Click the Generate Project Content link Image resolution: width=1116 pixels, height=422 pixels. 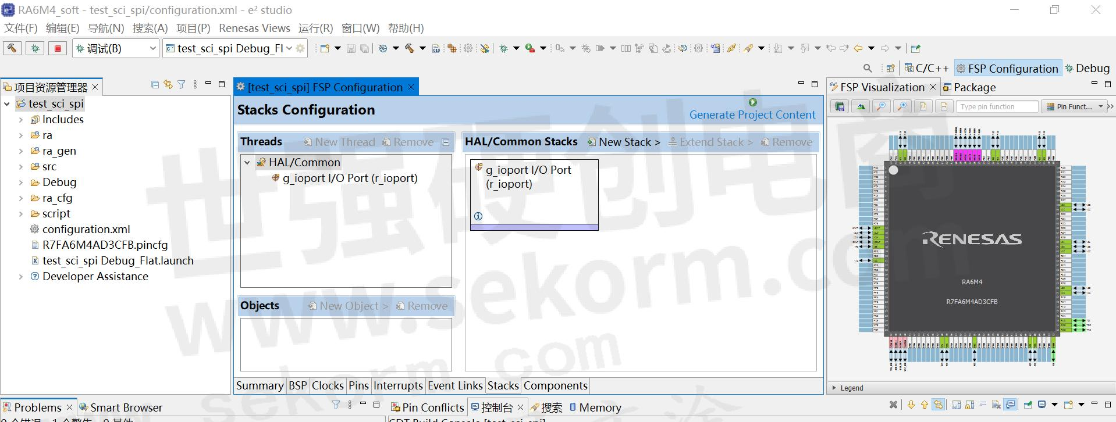752,115
